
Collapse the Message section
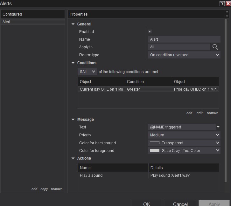[x=73, y=120]
